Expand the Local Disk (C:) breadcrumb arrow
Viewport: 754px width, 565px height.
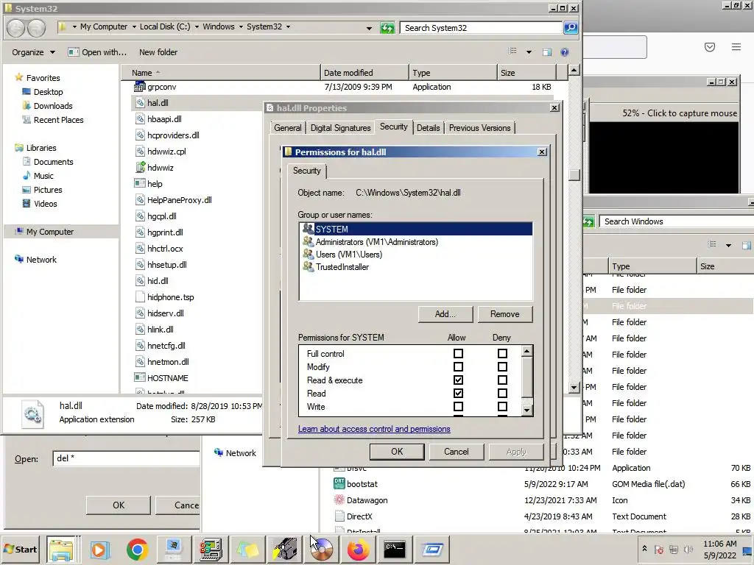pyautogui.click(x=196, y=27)
